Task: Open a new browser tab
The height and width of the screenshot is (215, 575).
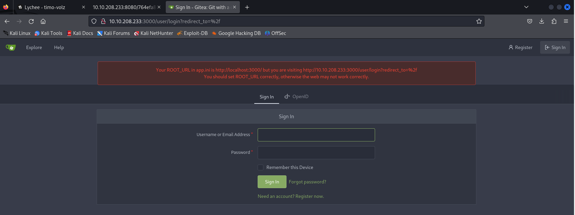Action: pos(247,7)
